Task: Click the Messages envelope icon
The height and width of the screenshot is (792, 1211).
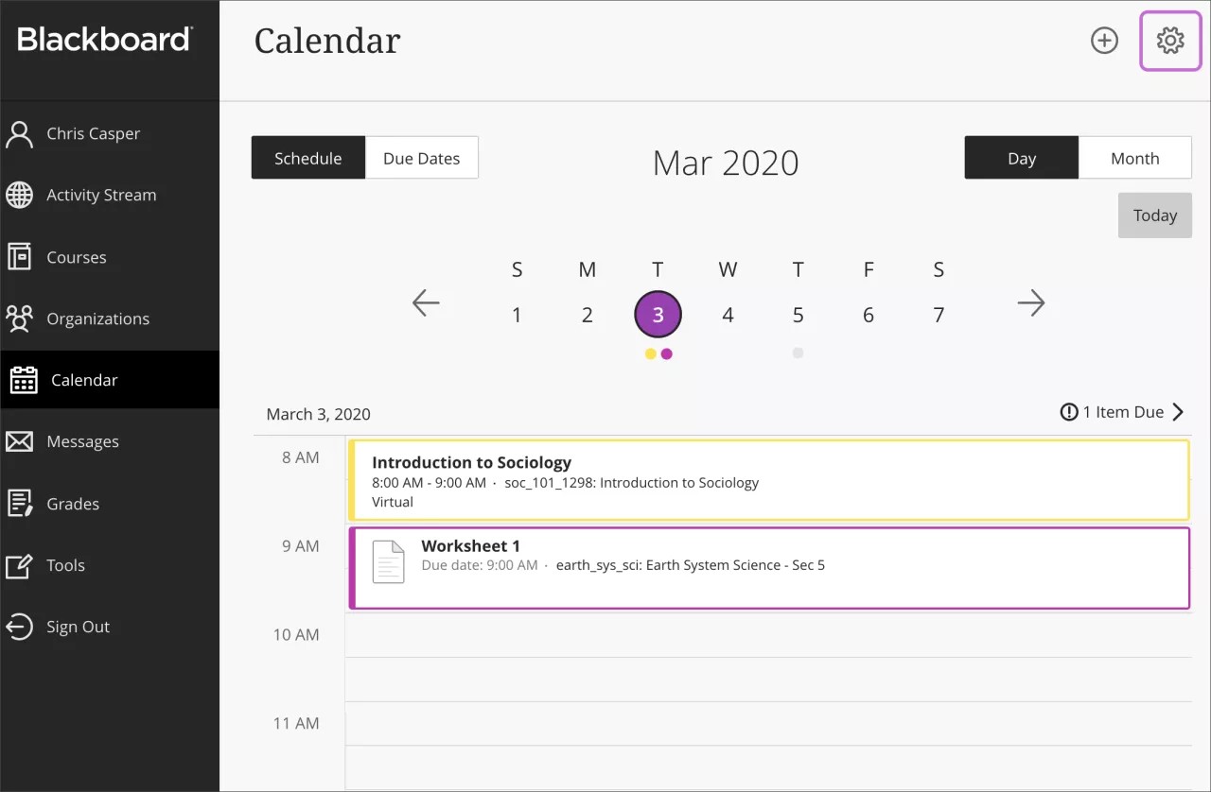Action: [x=20, y=440]
